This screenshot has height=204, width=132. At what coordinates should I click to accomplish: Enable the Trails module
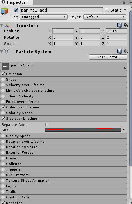pyautogui.click(x=3, y=192)
